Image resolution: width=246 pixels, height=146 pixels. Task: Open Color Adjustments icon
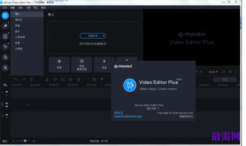click(x=71, y=79)
